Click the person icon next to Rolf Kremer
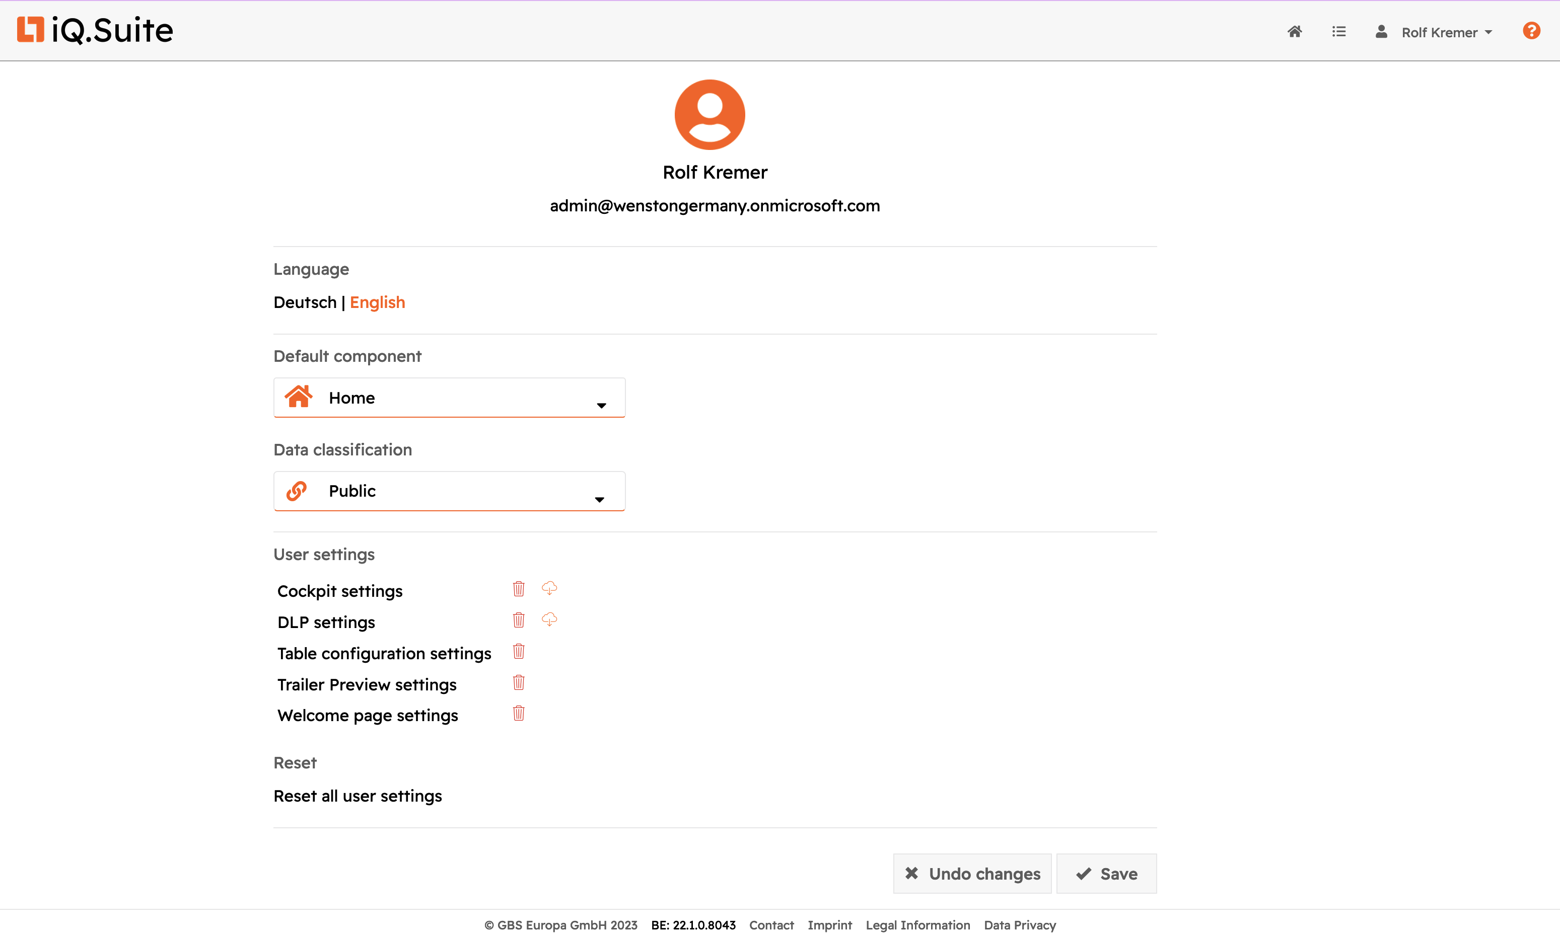1560x937 pixels. 1381,32
